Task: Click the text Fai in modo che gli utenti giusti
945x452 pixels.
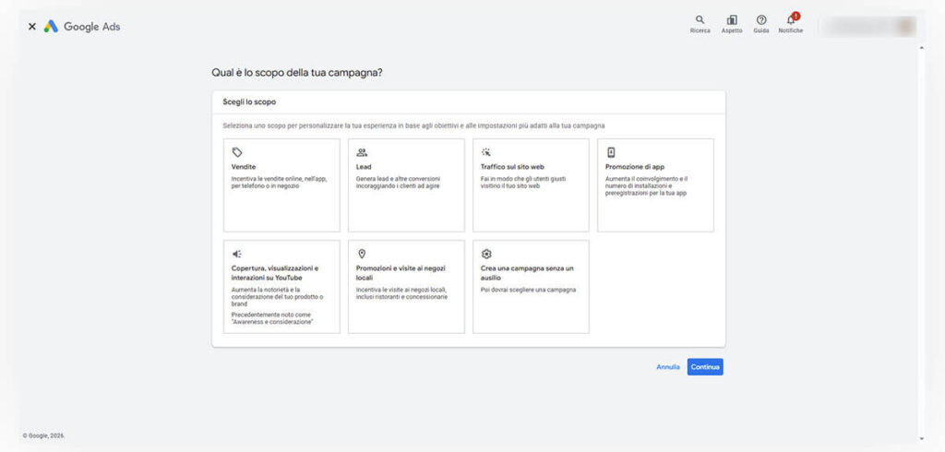Action: [x=523, y=179]
